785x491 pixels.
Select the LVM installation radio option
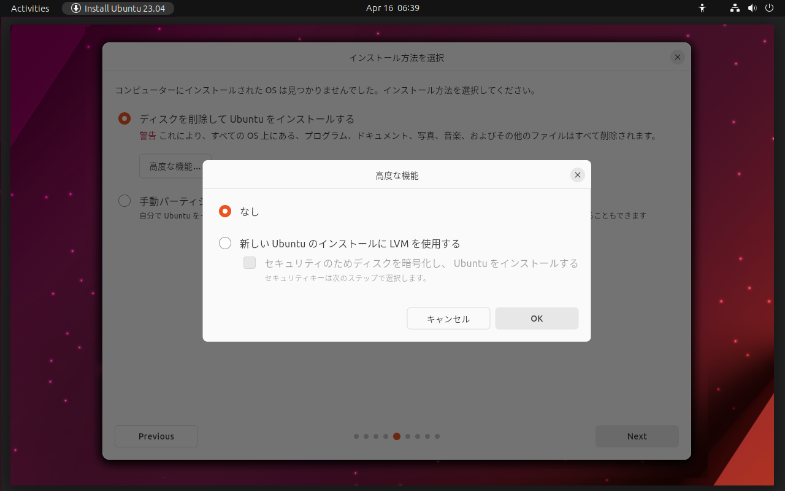tap(225, 243)
